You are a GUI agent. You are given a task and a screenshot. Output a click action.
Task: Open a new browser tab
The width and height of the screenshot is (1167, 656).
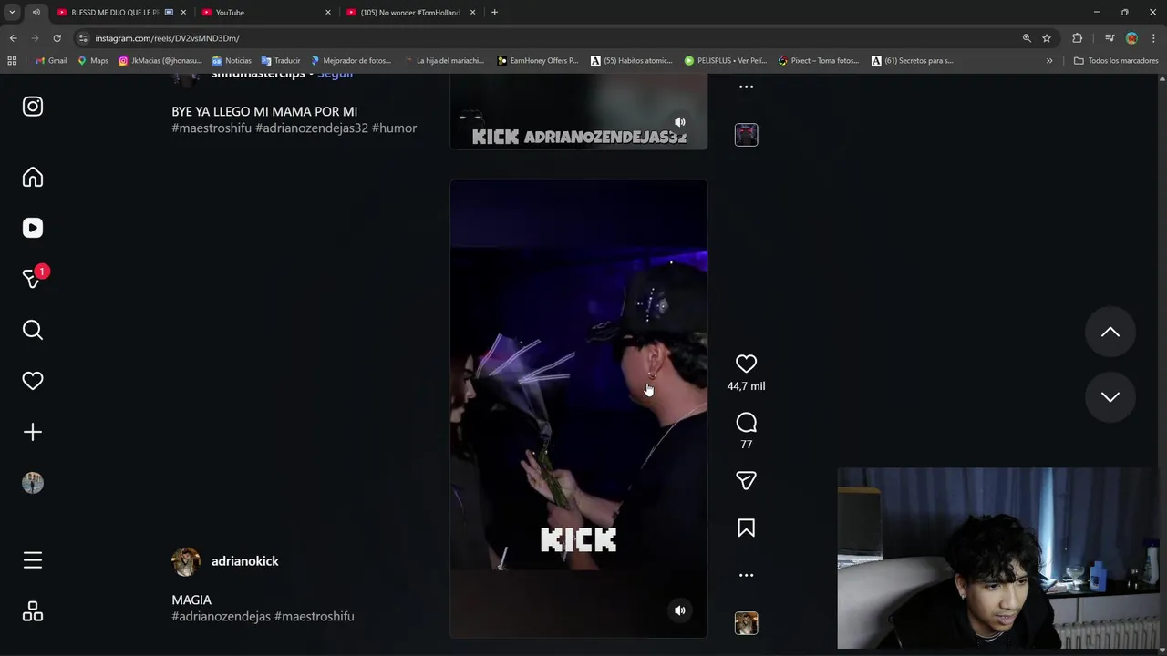pyautogui.click(x=494, y=13)
